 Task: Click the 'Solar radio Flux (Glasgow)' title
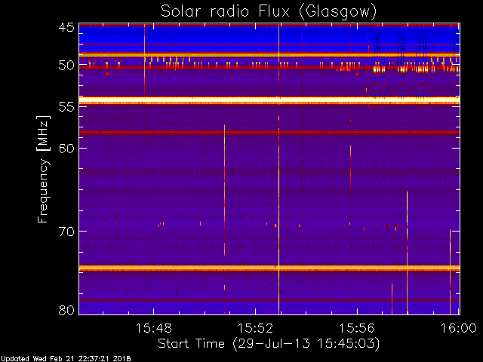tap(269, 11)
